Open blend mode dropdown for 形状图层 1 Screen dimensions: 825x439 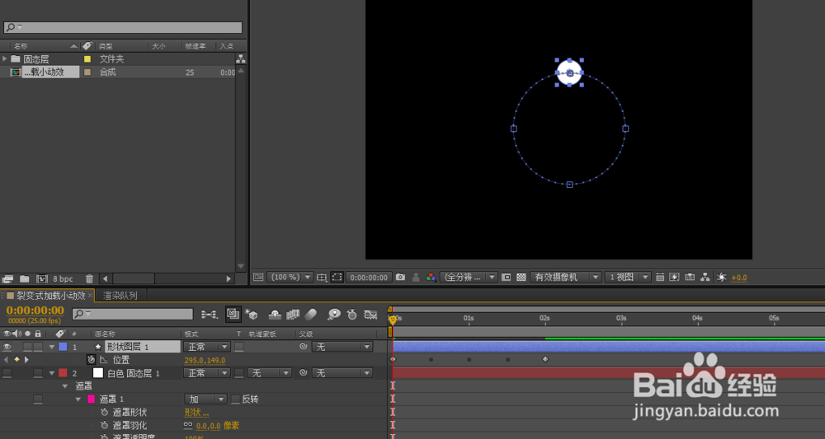[207, 347]
